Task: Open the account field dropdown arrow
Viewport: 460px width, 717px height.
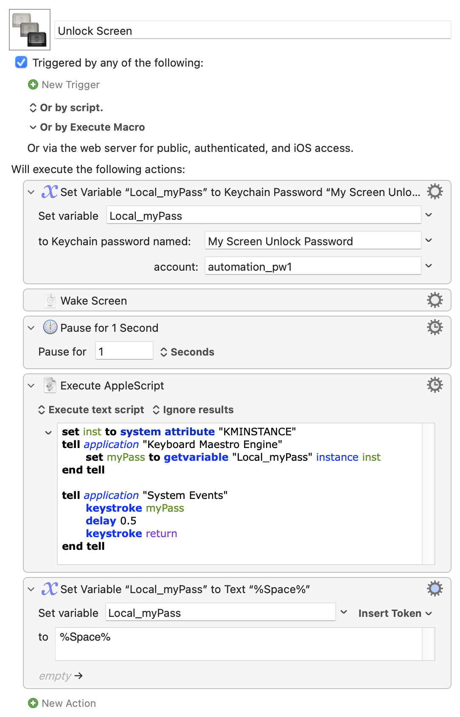Action: (429, 266)
